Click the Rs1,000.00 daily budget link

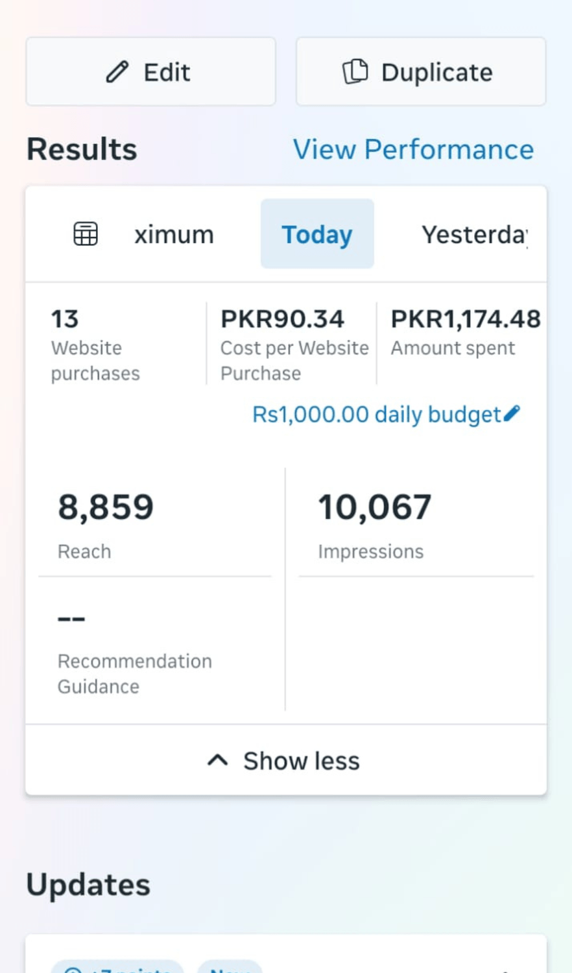pos(376,414)
